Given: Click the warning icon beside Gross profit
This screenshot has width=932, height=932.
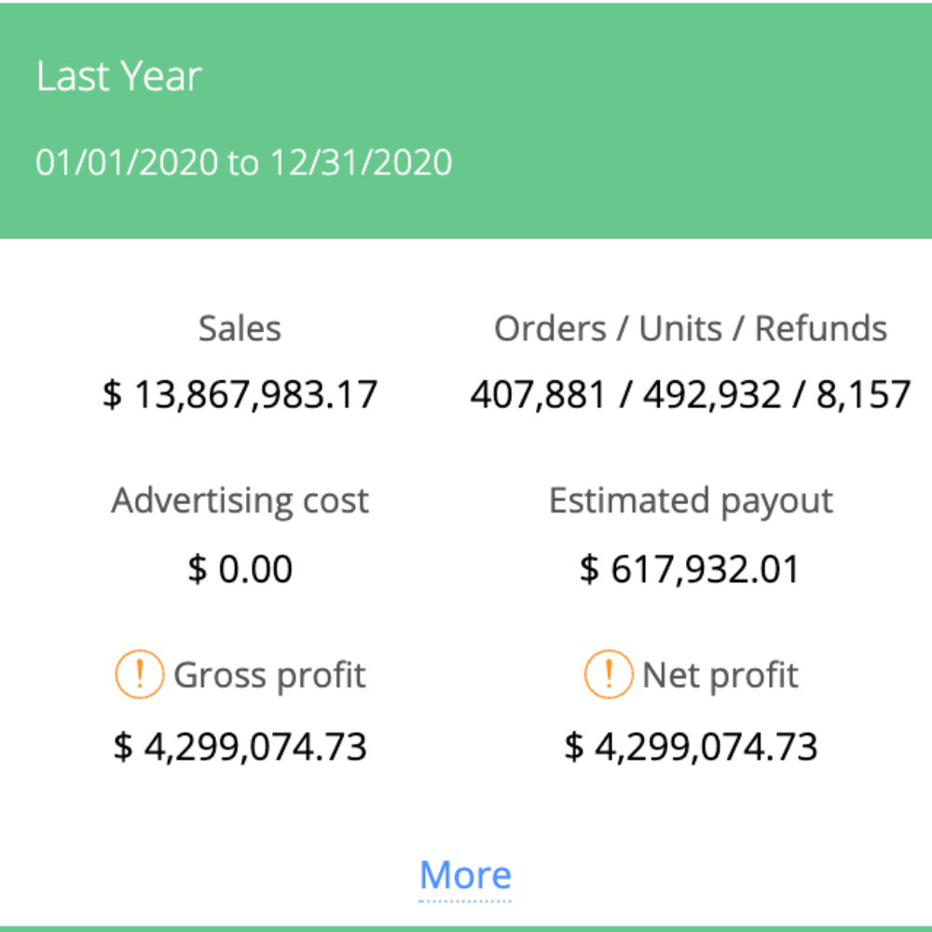Looking at the screenshot, I should [x=139, y=675].
